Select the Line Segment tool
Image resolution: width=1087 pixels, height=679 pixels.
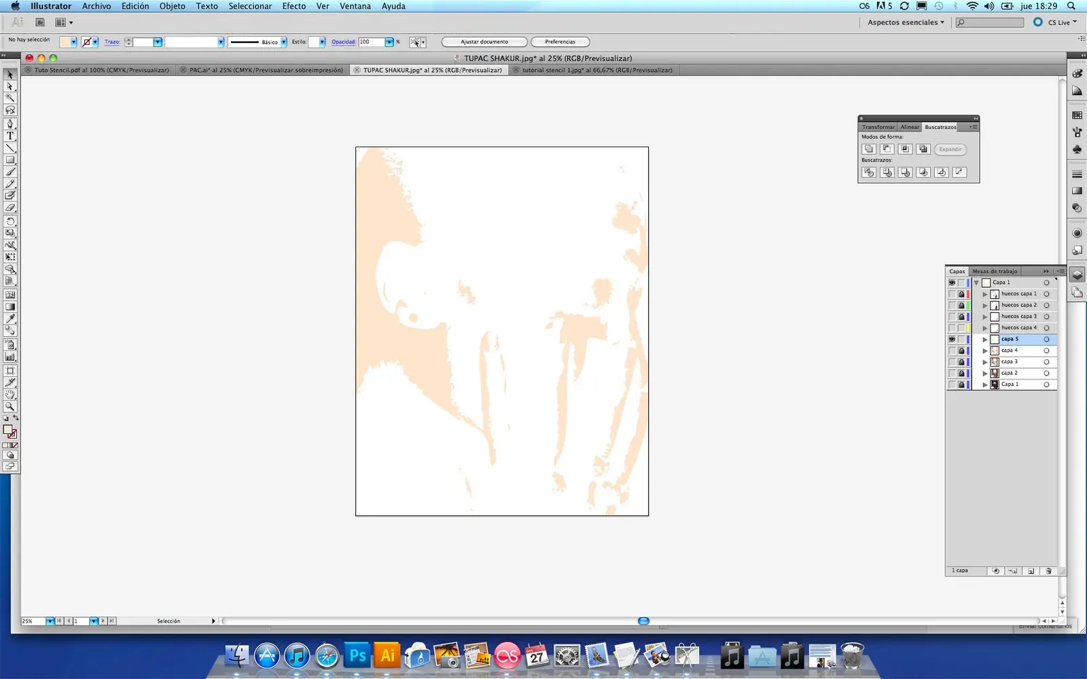[10, 148]
